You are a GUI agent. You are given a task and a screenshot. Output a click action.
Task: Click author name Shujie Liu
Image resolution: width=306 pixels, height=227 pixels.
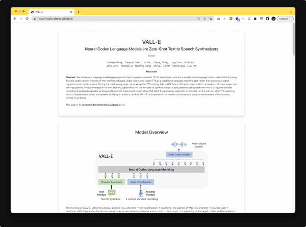189,62
